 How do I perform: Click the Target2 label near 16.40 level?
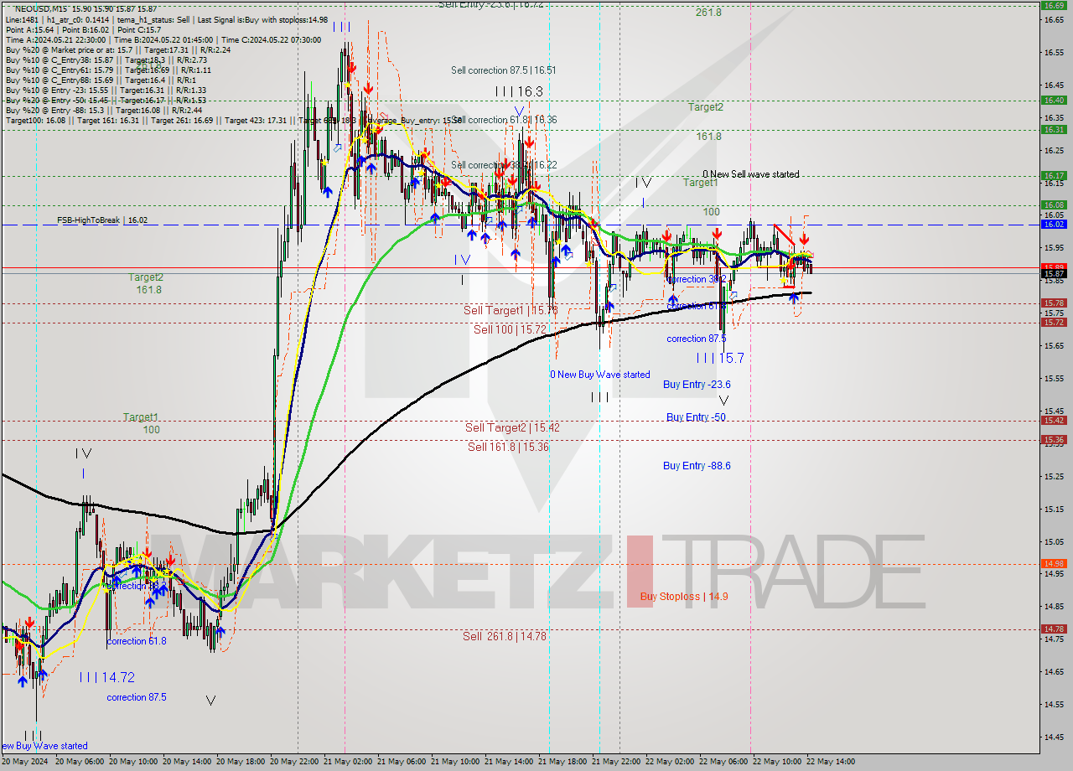(706, 107)
